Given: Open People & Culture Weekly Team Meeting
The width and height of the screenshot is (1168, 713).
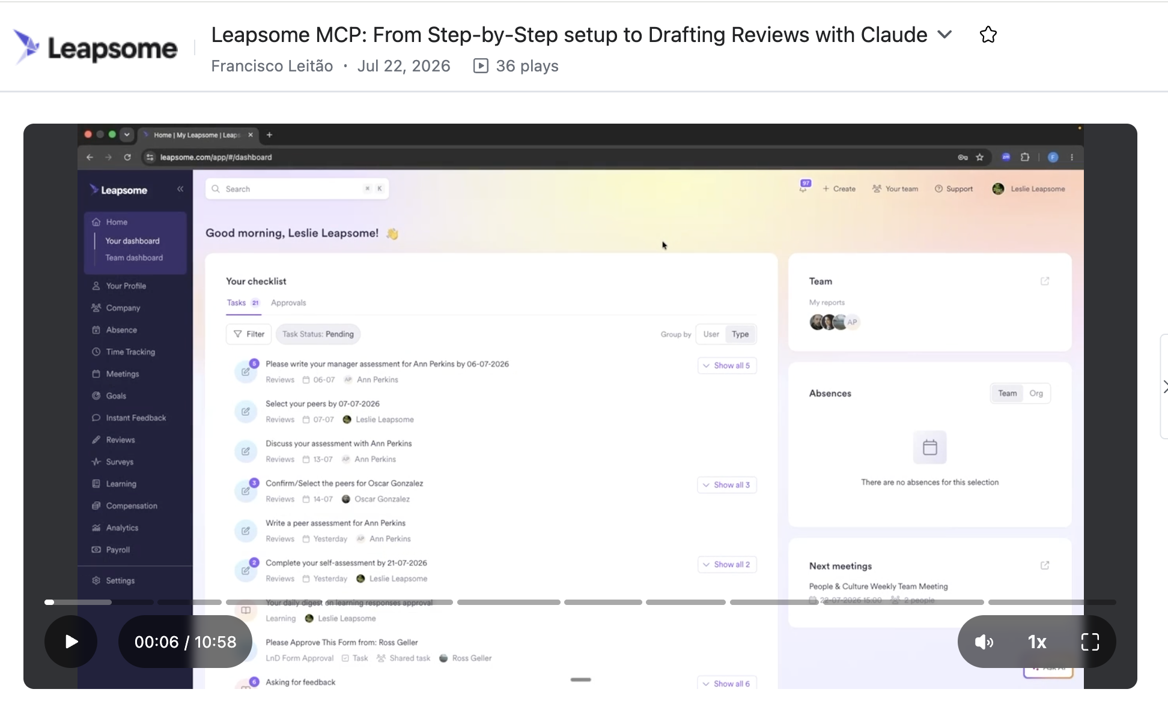Looking at the screenshot, I should pos(878,586).
